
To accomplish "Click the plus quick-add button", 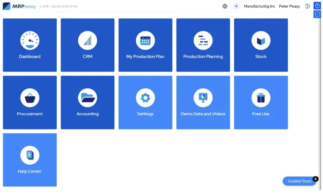I will (x=236, y=6).
